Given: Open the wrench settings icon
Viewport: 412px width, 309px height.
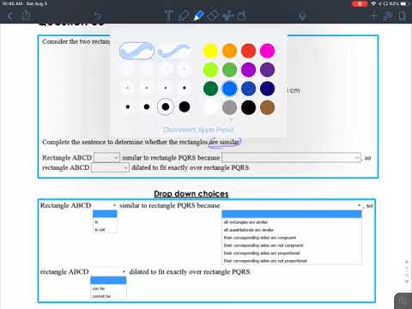Looking at the screenshot, I should (x=388, y=16).
